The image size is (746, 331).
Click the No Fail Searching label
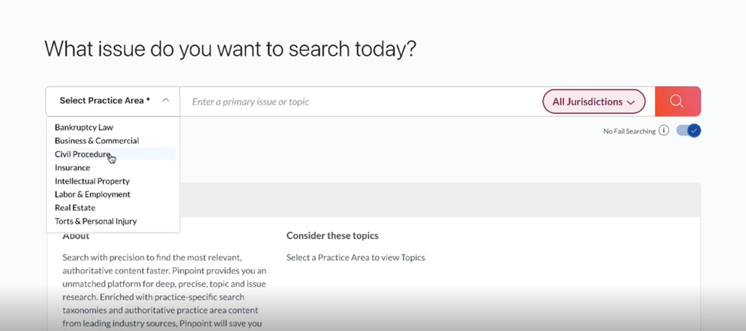click(x=629, y=131)
